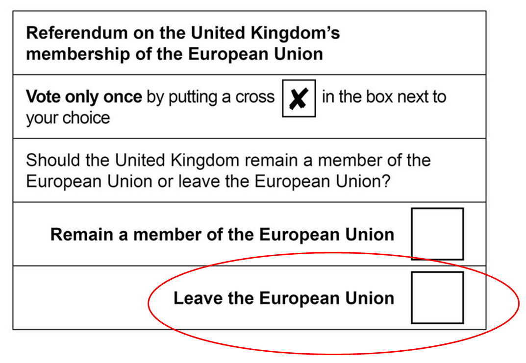Image resolution: width=526 pixels, height=363 pixels.
Task: Select the 'your choice' text
Action: (68, 118)
